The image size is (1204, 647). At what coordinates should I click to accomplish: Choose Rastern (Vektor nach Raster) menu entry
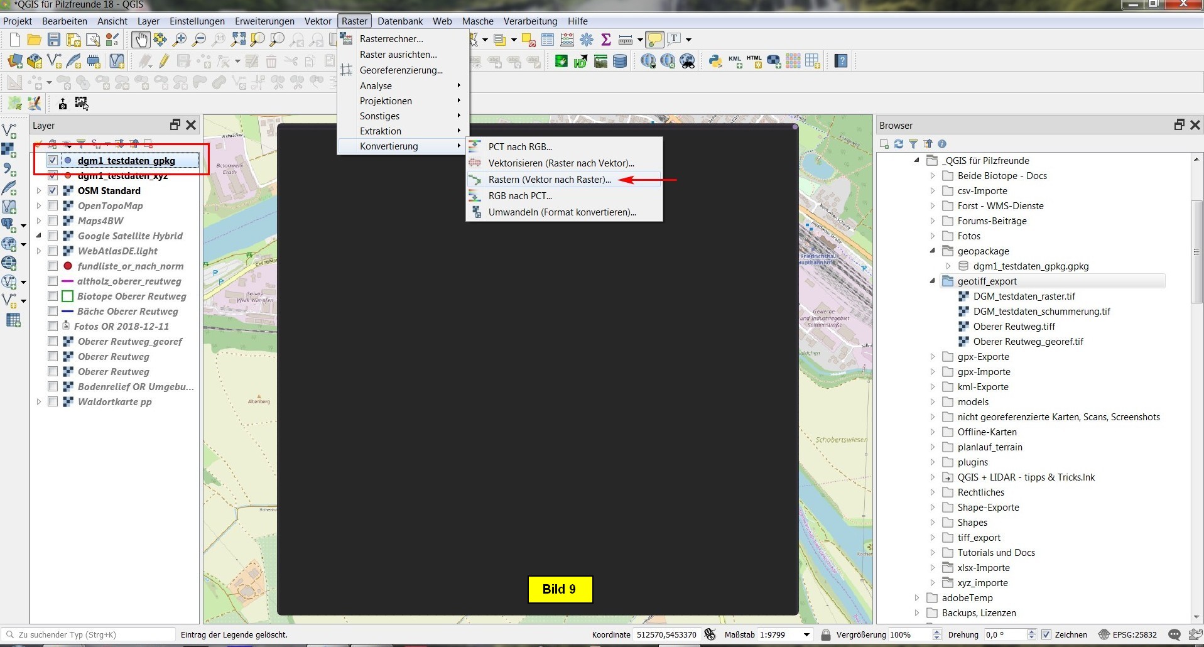tap(550, 180)
